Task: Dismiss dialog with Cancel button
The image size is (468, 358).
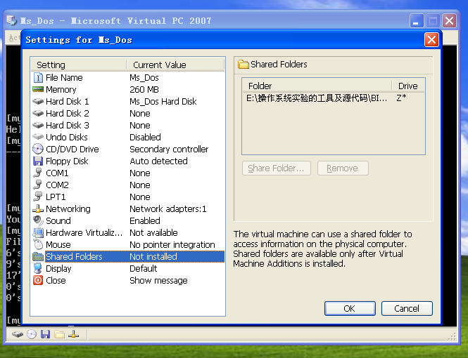Action: tap(407, 309)
